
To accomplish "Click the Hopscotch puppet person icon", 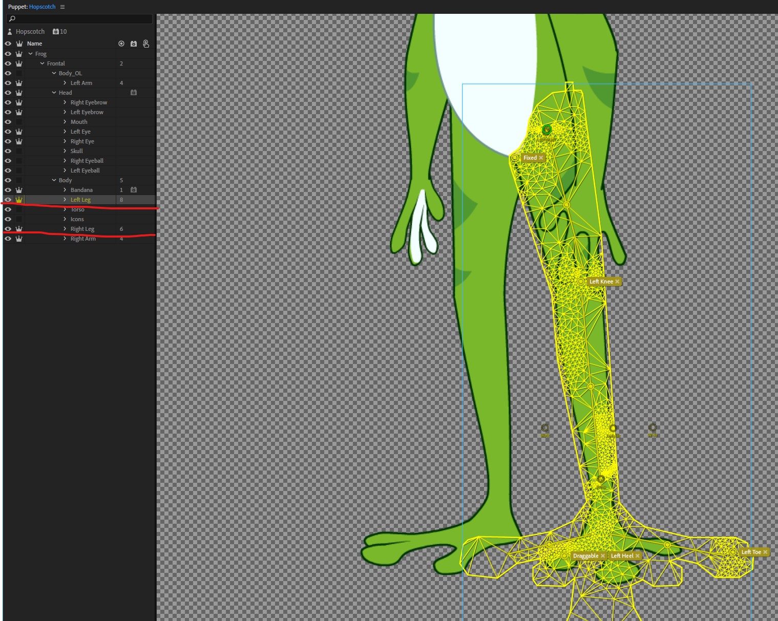I will click(9, 31).
